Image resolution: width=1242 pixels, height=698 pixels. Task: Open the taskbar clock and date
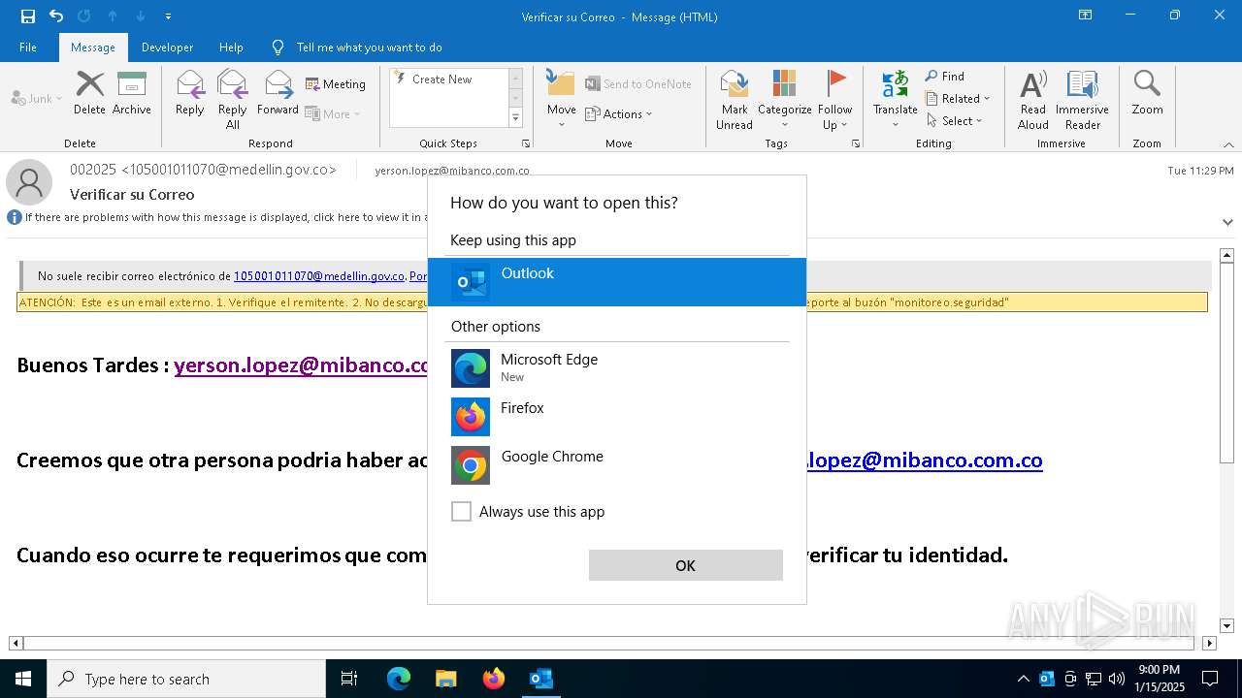click(1159, 679)
